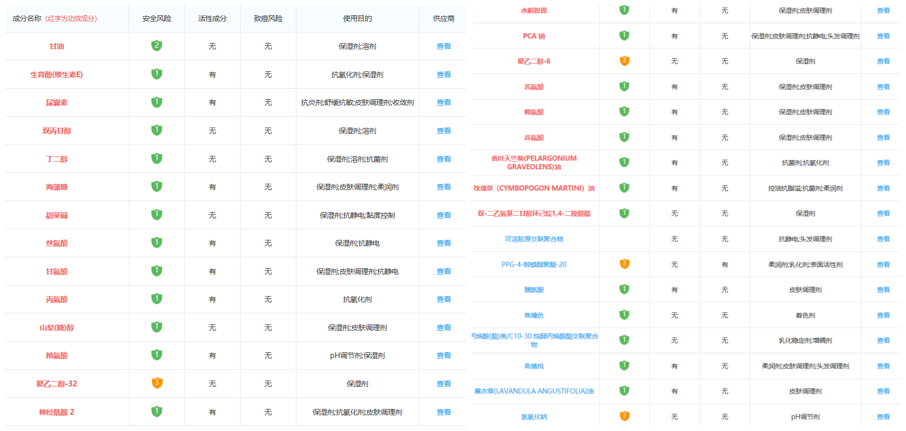Open the 香叶天竺葵(PELARGONIUM GRAVEOLENS)油 ingredient
906x431 pixels.
(x=534, y=162)
